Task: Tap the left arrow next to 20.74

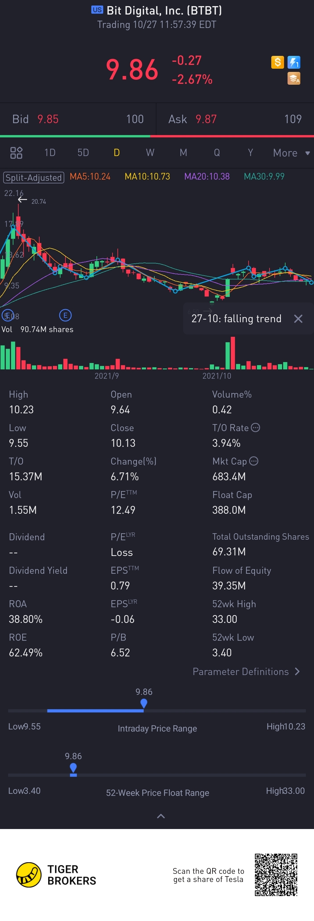Action: (x=22, y=199)
